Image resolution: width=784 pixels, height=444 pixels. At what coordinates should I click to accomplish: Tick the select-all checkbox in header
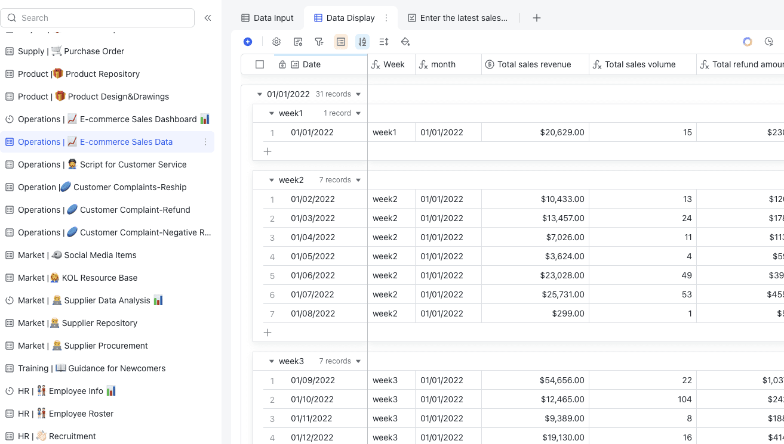pyautogui.click(x=260, y=64)
